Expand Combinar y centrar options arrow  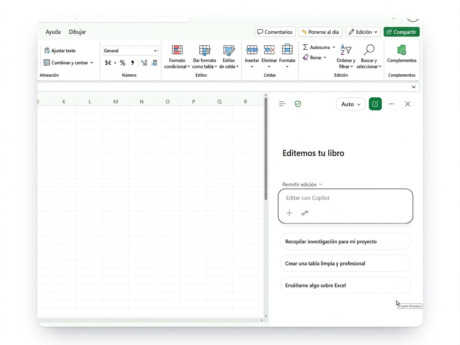point(92,63)
